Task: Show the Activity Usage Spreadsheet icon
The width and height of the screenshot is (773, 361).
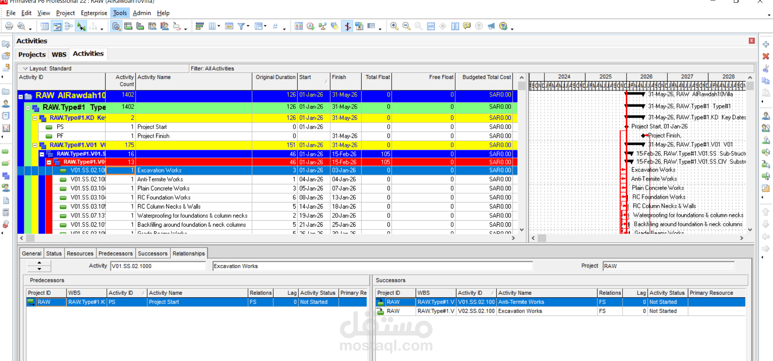Action: tap(128, 26)
